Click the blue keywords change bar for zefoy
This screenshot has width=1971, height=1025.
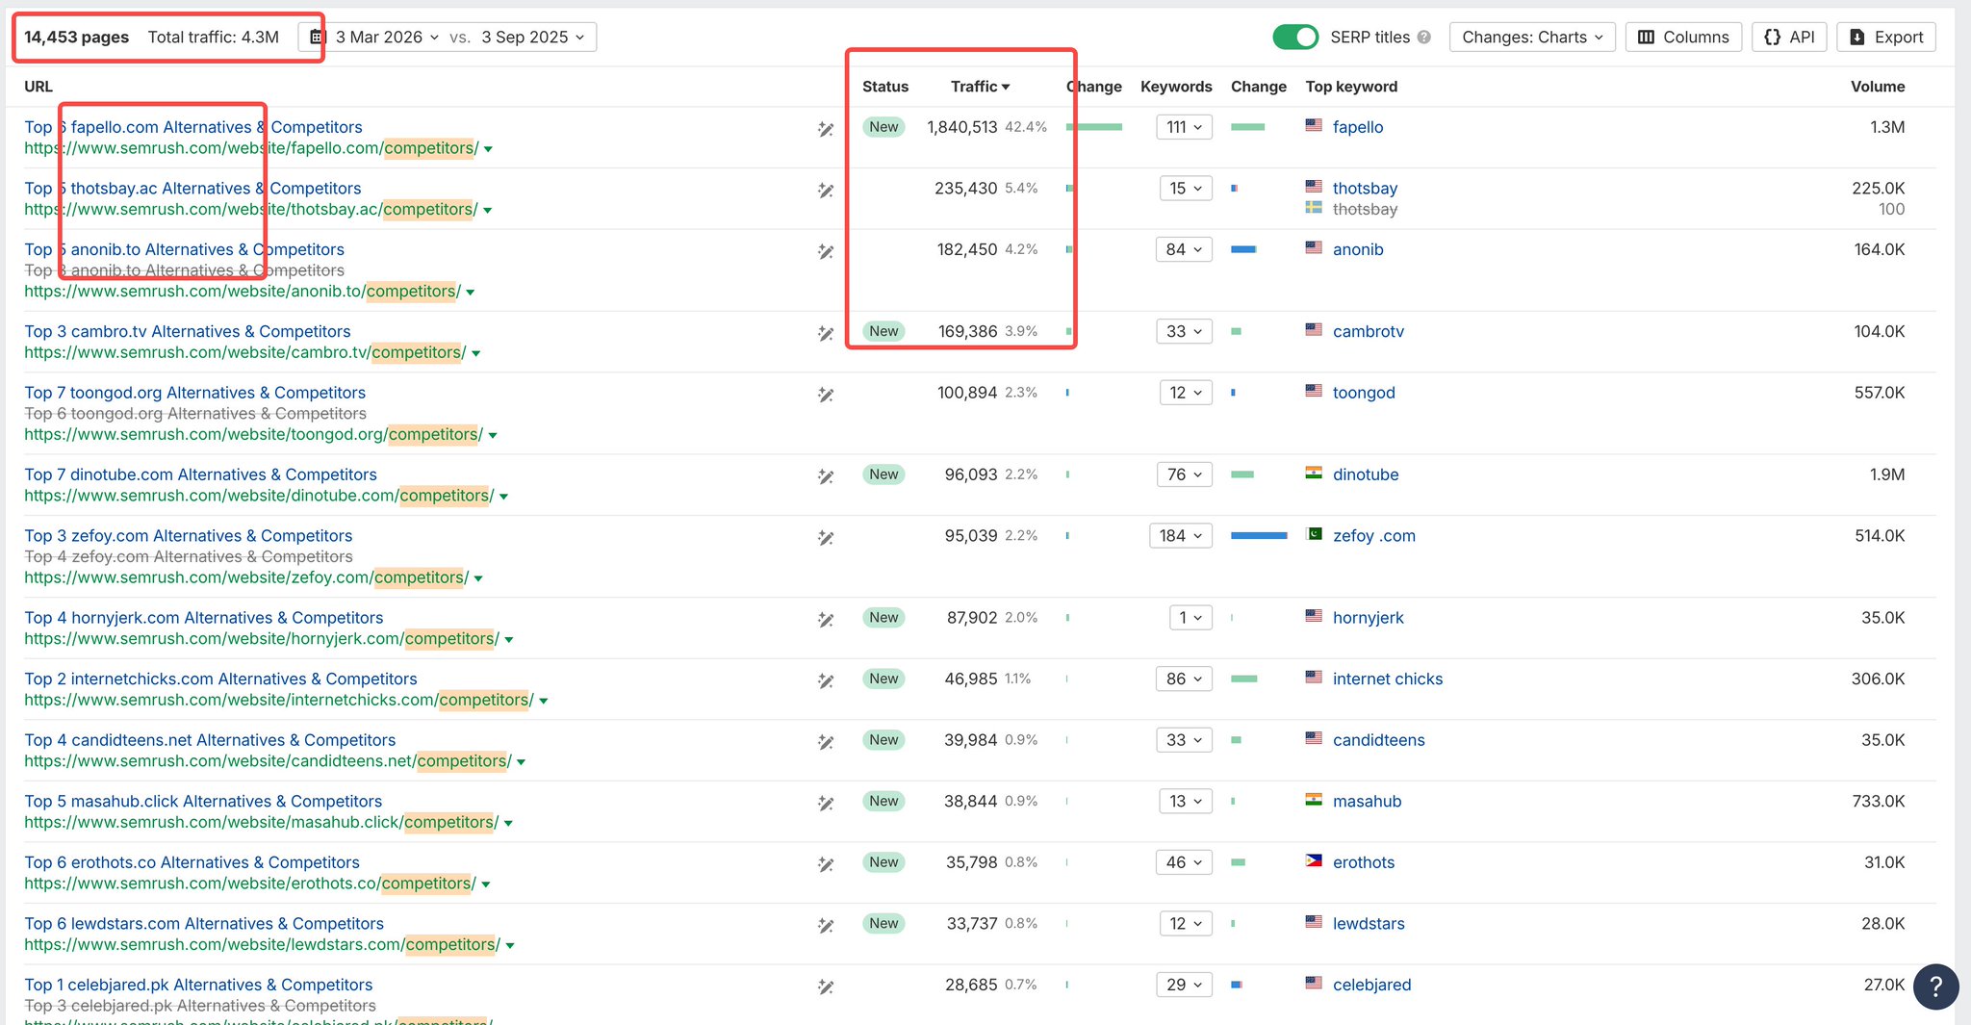click(x=1259, y=536)
